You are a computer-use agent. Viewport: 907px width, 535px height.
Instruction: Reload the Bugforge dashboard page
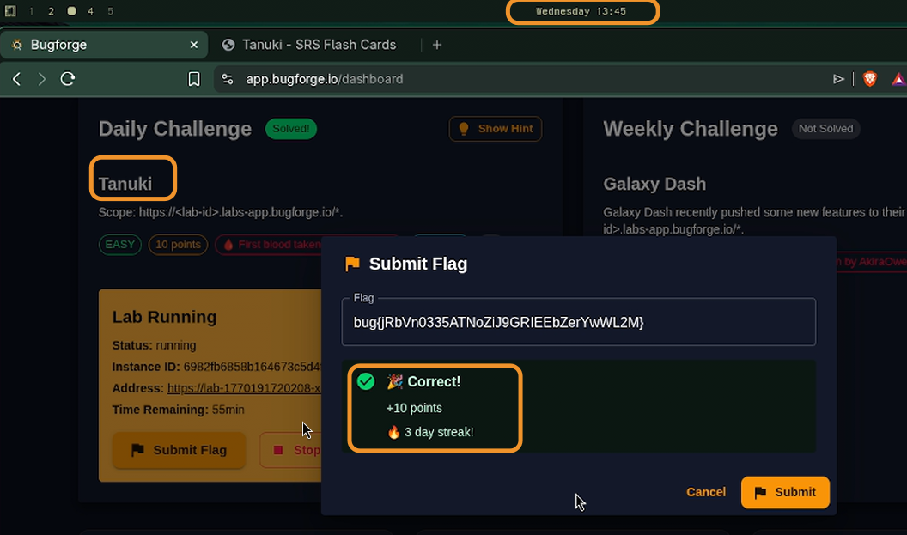pyautogui.click(x=68, y=79)
